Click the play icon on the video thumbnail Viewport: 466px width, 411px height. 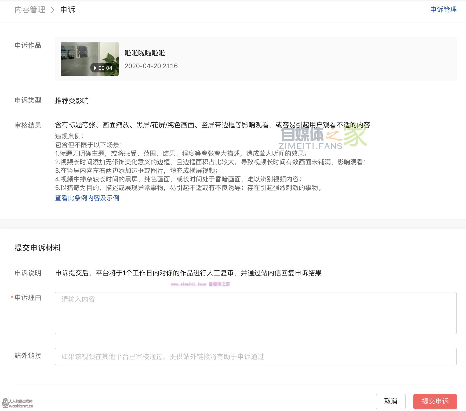coord(95,68)
